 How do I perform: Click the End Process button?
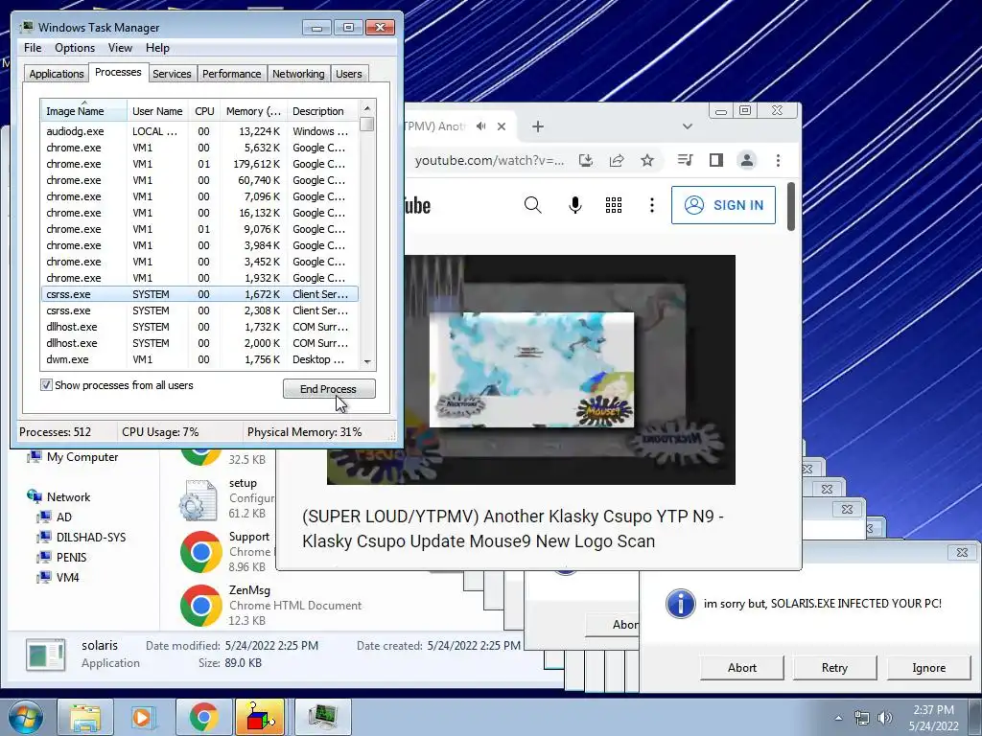(329, 389)
